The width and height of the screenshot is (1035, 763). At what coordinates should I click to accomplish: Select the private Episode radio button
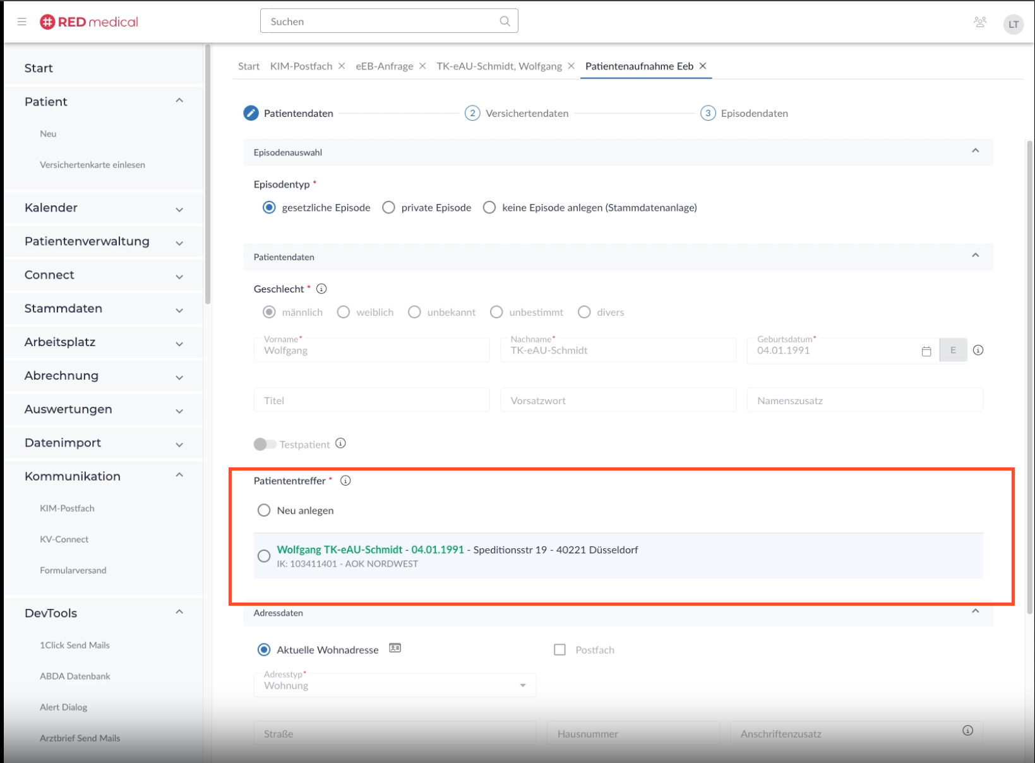point(389,208)
